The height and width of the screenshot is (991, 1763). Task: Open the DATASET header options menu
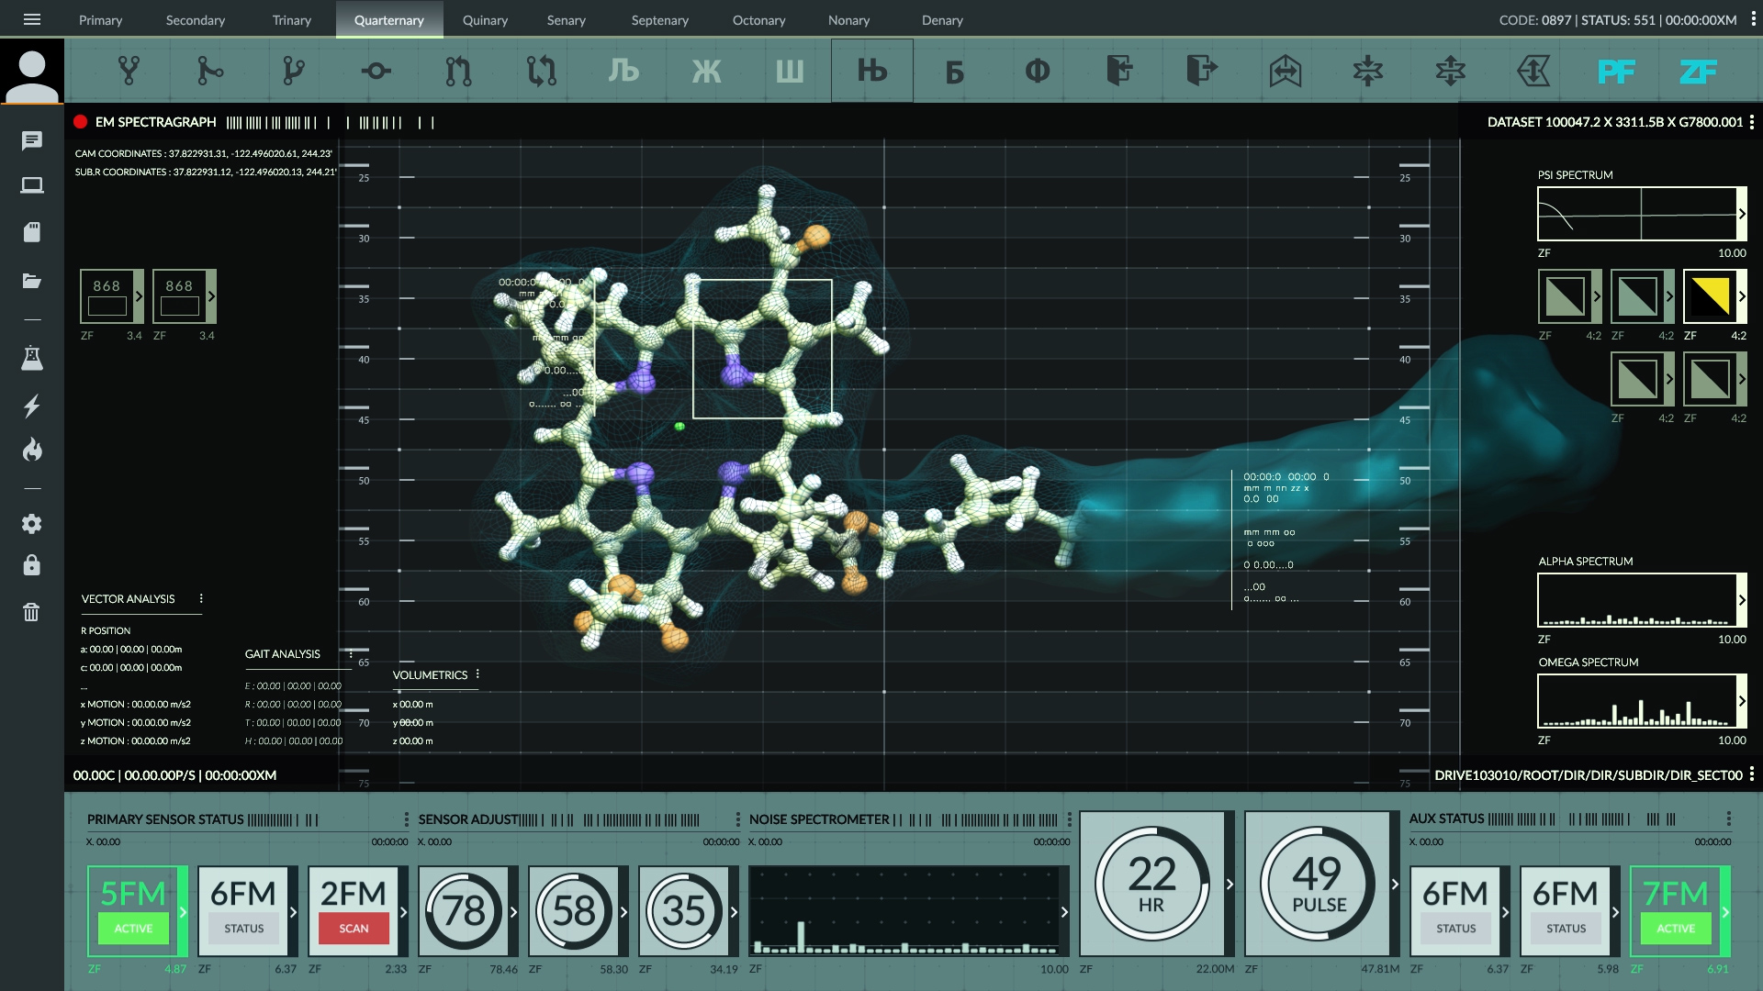[1752, 122]
